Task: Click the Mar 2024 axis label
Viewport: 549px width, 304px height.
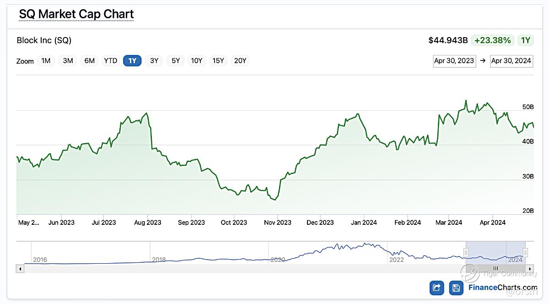Action: pyautogui.click(x=448, y=223)
